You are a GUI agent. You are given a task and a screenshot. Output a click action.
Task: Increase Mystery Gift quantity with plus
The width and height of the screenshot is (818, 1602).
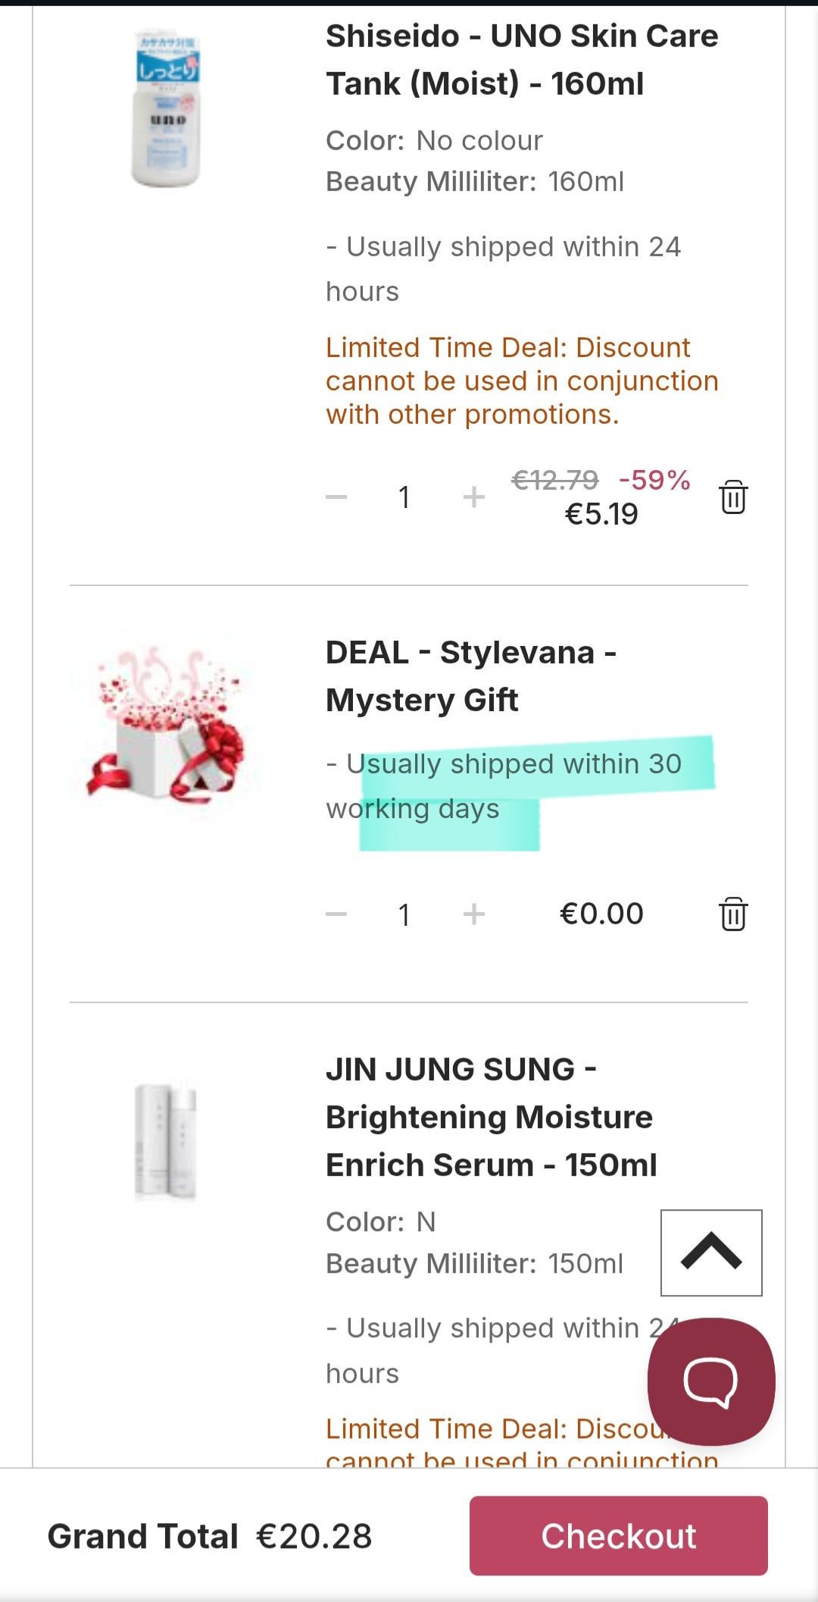[474, 914]
